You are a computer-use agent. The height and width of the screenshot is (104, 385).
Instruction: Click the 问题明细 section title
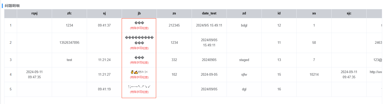click(x=12, y=5)
